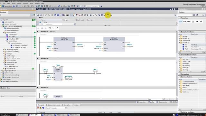The width and height of the screenshot is (206, 116).
Task: Collapse the Basic instructions section
Action: 180,32
